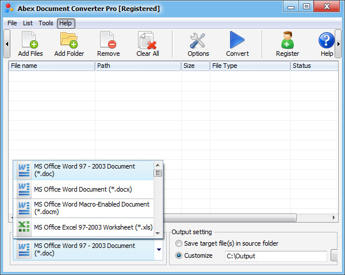Start conversion with the Convert icon
The height and width of the screenshot is (275, 345).
click(x=237, y=41)
